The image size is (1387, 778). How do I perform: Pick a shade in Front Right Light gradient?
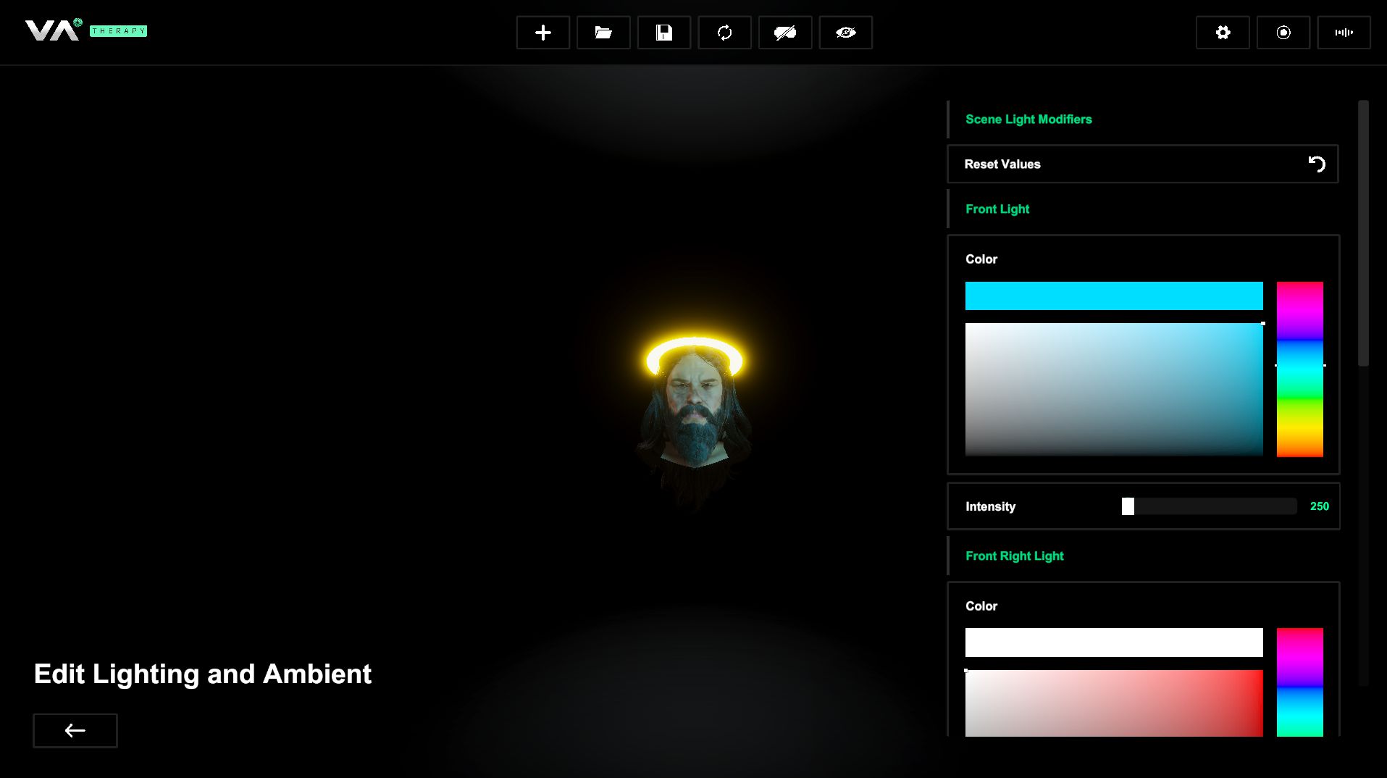pos(1114,703)
